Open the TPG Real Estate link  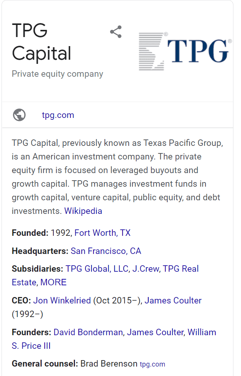click(x=181, y=269)
